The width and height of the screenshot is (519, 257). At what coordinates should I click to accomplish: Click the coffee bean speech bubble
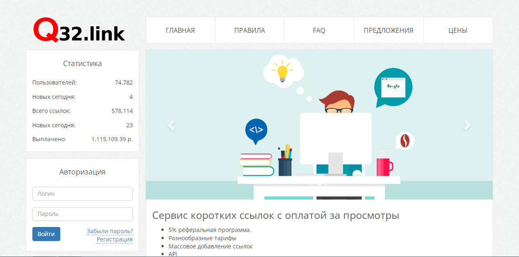(405, 141)
